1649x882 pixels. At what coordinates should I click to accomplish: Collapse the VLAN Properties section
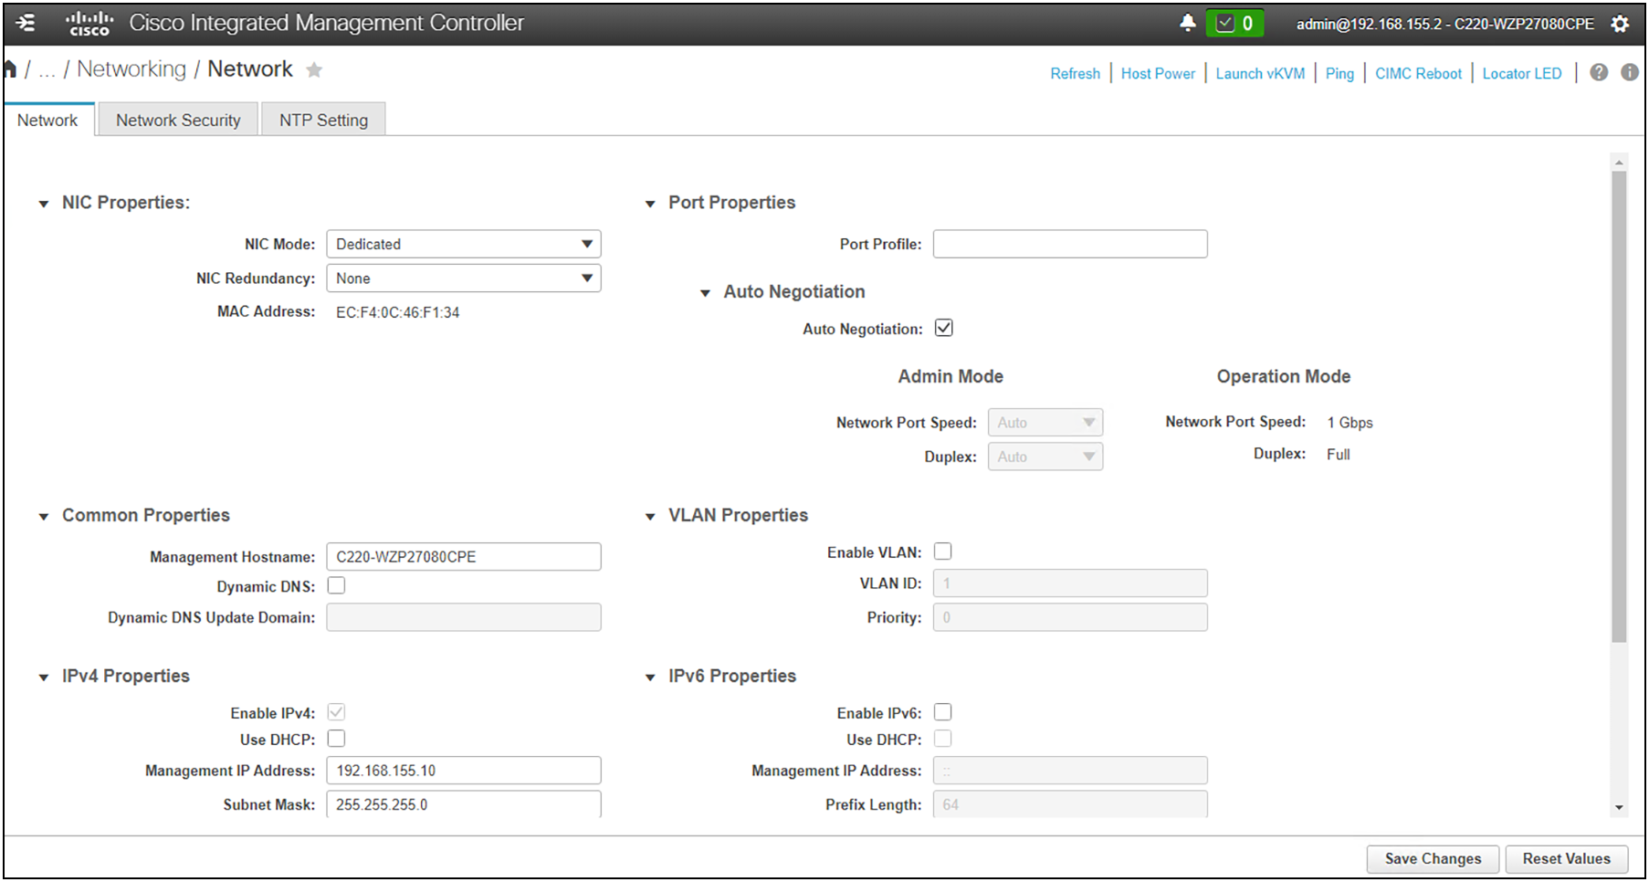pyautogui.click(x=650, y=517)
